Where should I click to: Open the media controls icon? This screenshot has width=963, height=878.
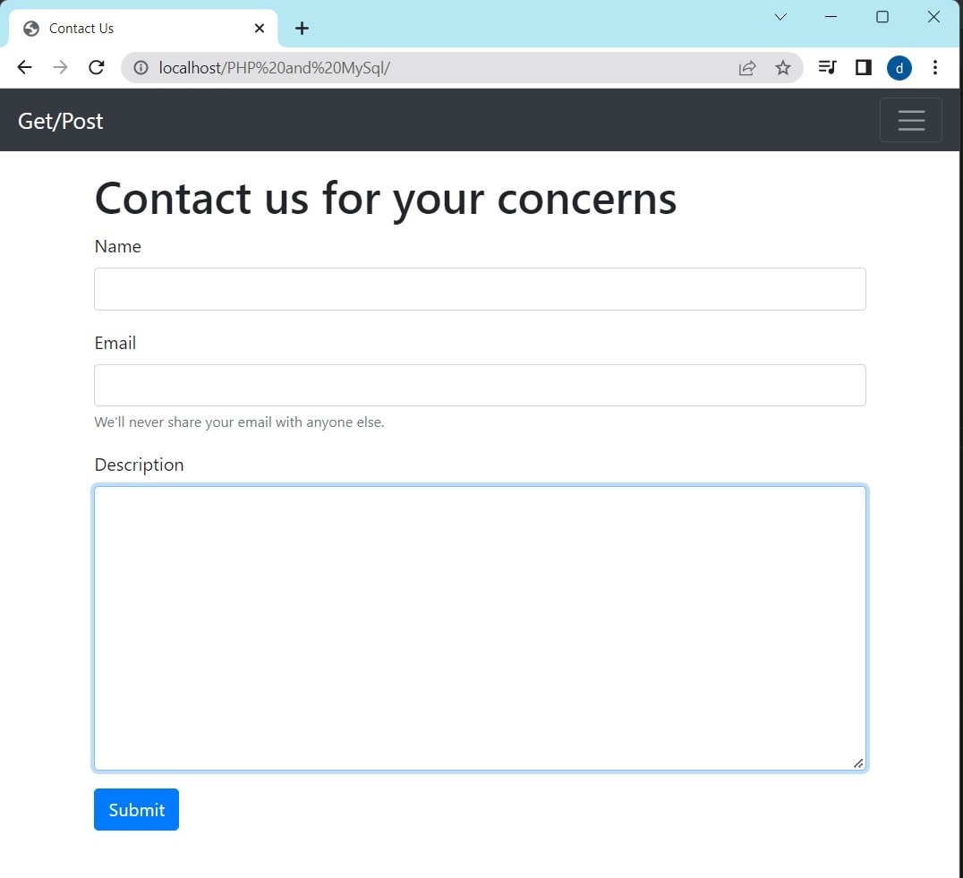pyautogui.click(x=828, y=68)
